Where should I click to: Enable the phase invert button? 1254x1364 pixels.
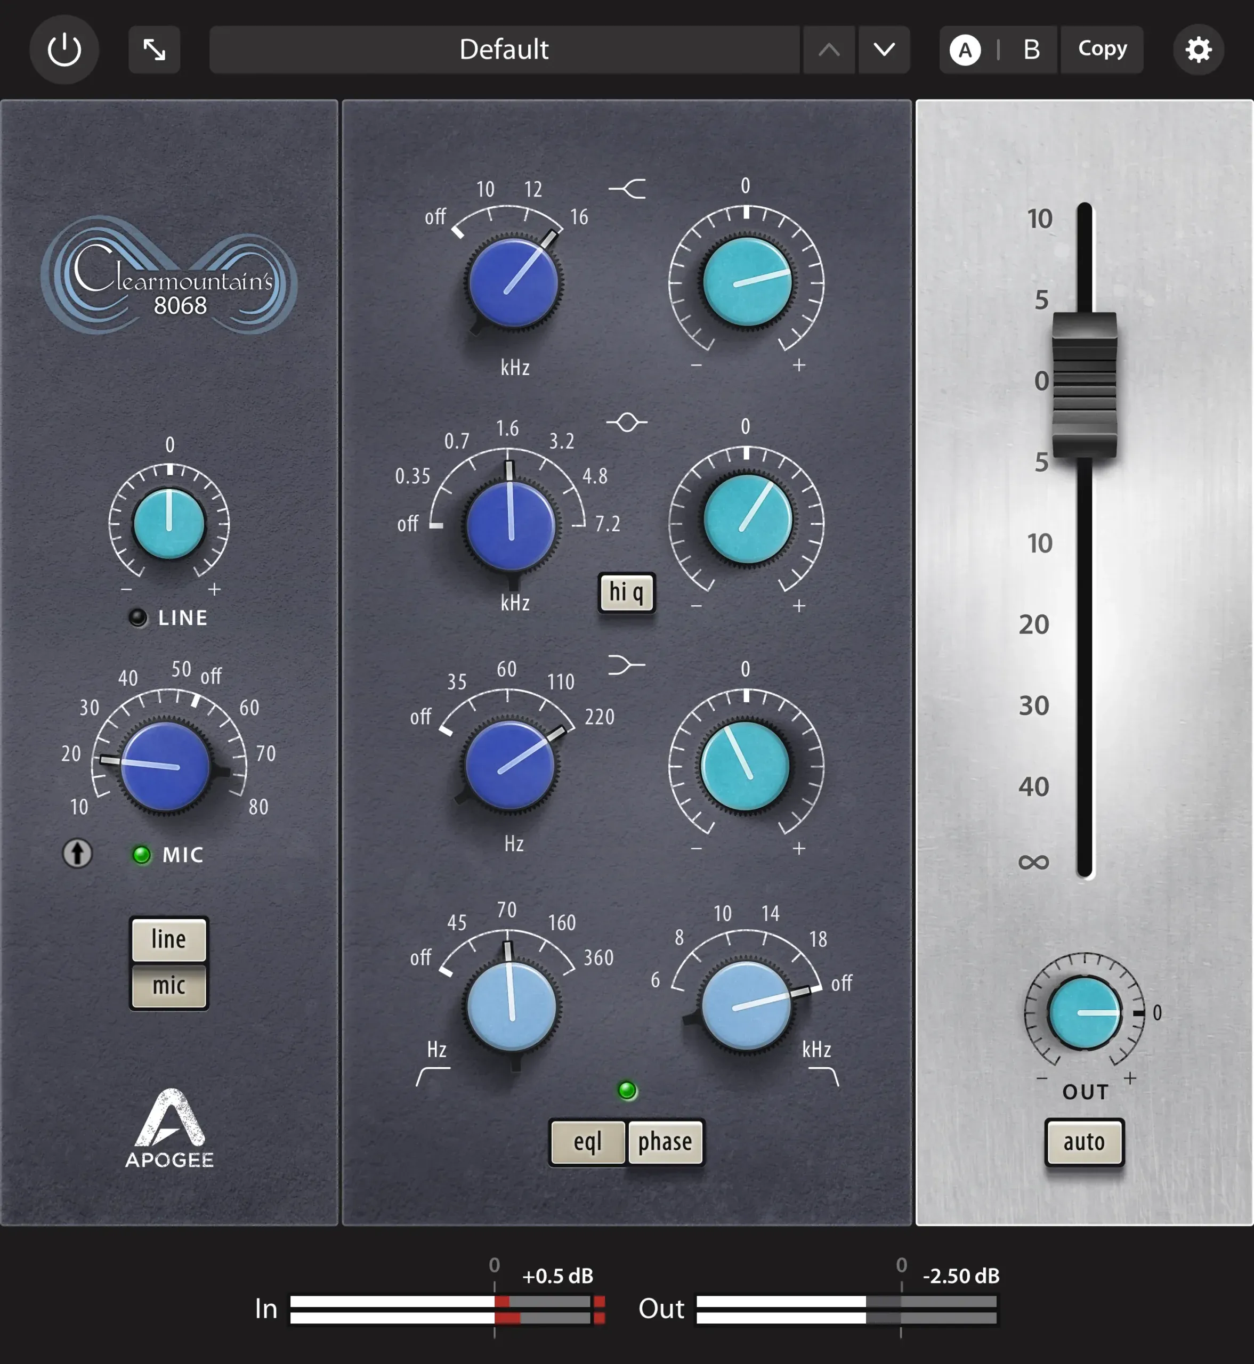[666, 1141]
